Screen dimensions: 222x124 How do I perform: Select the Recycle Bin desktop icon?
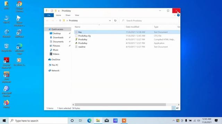[x=7, y=48]
